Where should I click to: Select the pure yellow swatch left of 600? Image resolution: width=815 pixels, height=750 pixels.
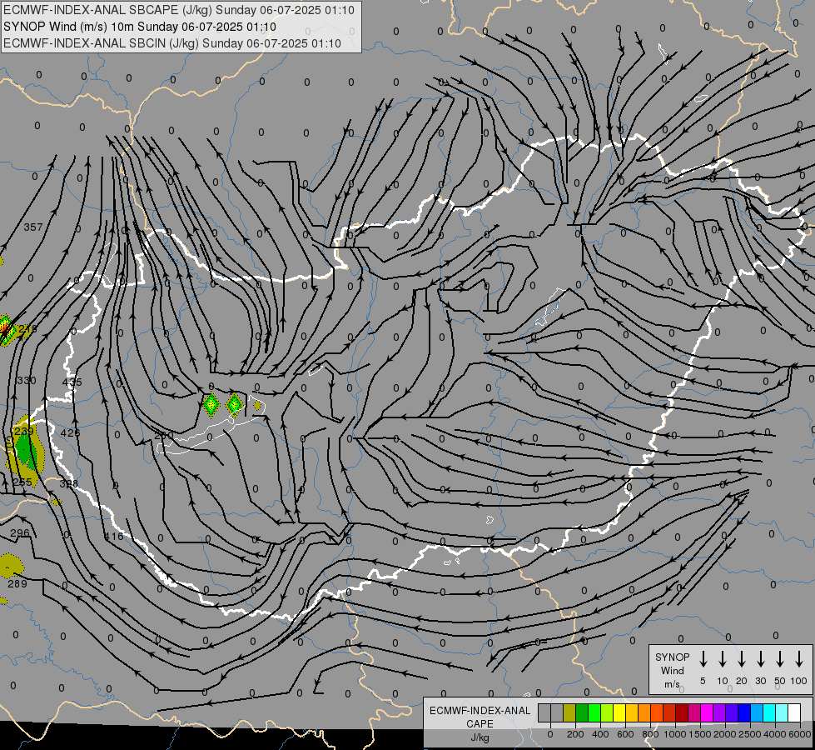tap(619, 713)
